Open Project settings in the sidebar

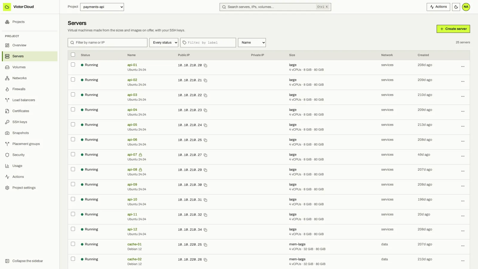pyautogui.click(x=30, y=188)
